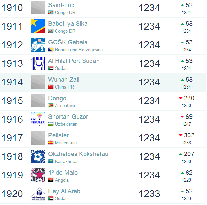Screen dimensions: 207x205
Task: Open the Wuhan Zall team page
Action: (x=64, y=80)
